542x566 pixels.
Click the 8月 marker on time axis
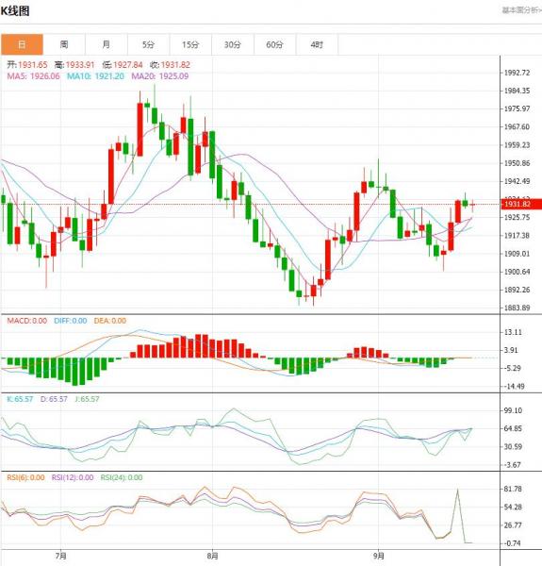(213, 556)
